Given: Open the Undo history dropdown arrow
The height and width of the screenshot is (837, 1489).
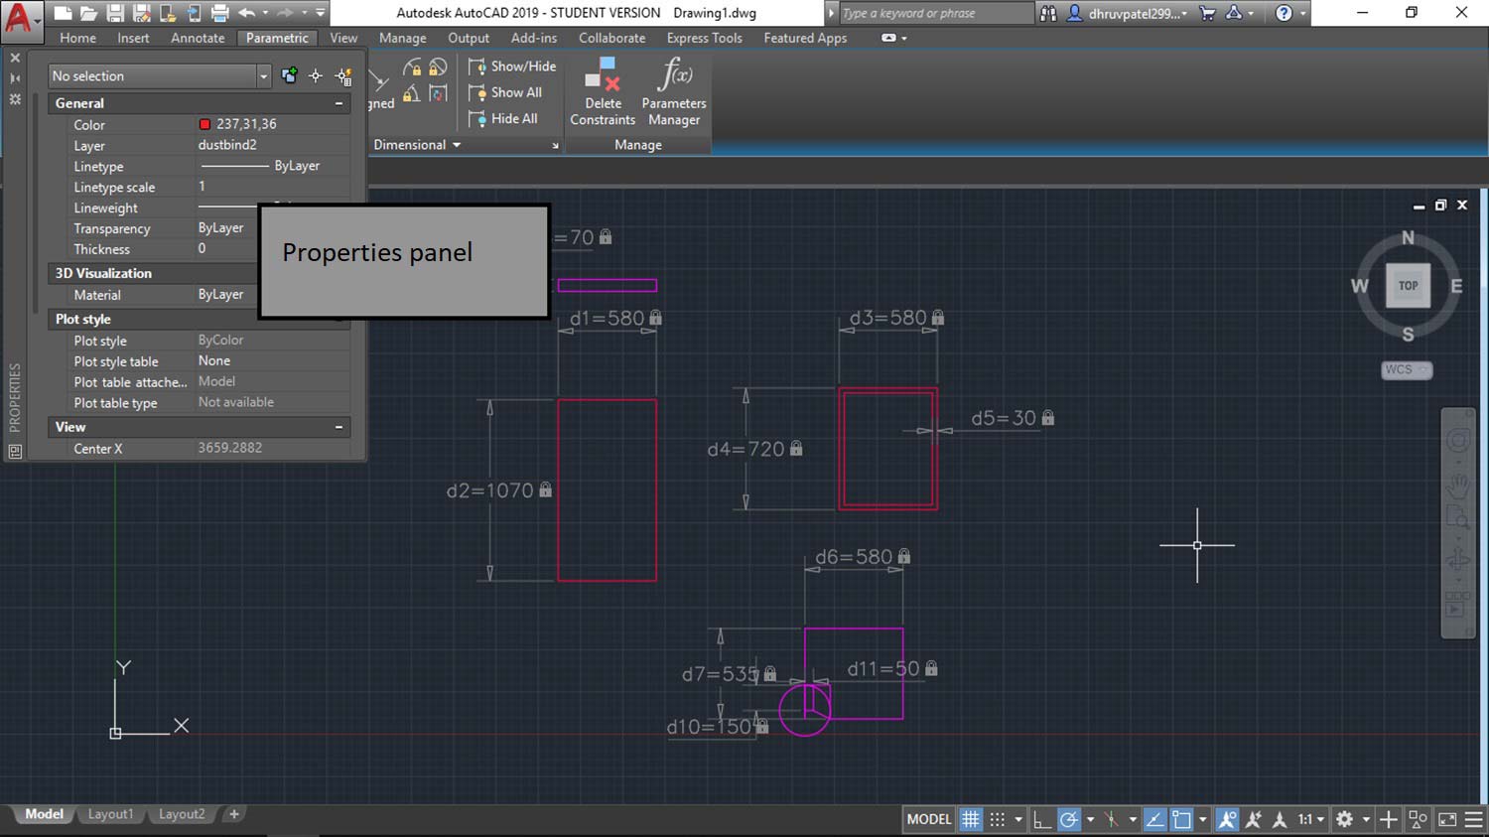Looking at the screenshot, I should 265,13.
